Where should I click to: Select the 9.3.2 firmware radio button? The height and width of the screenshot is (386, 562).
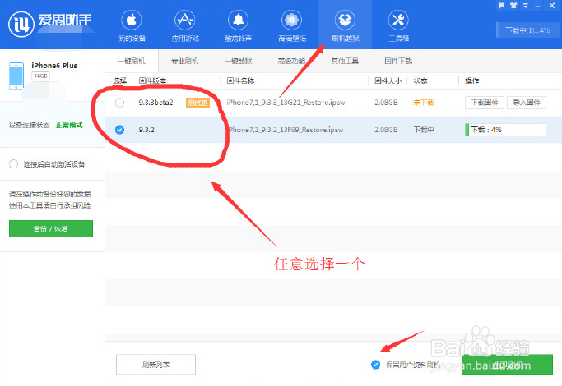[119, 130]
